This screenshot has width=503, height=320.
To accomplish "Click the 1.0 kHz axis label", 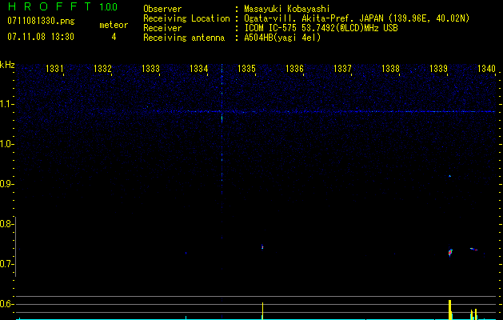I will [x=6, y=144].
